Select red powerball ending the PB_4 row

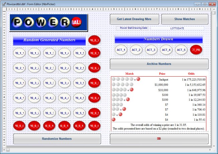click(x=94, y=98)
